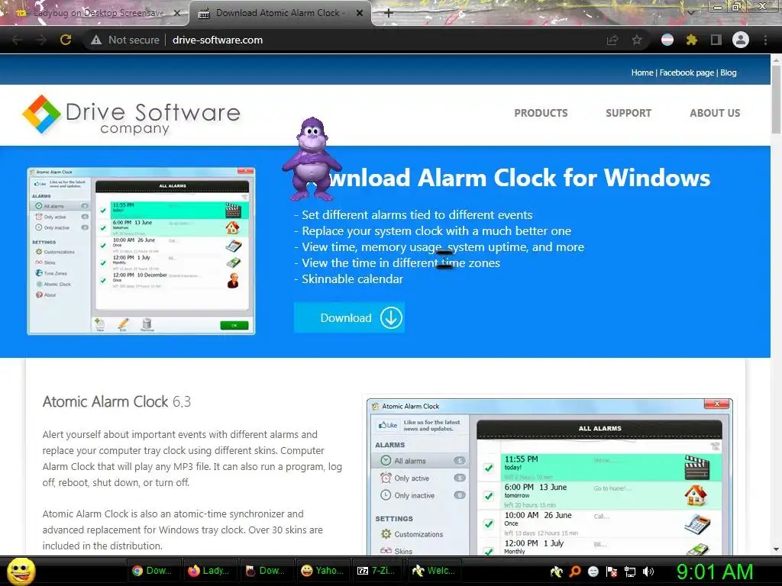
Task: Click the 9:01 AM taskbar clock
Action: click(x=715, y=572)
